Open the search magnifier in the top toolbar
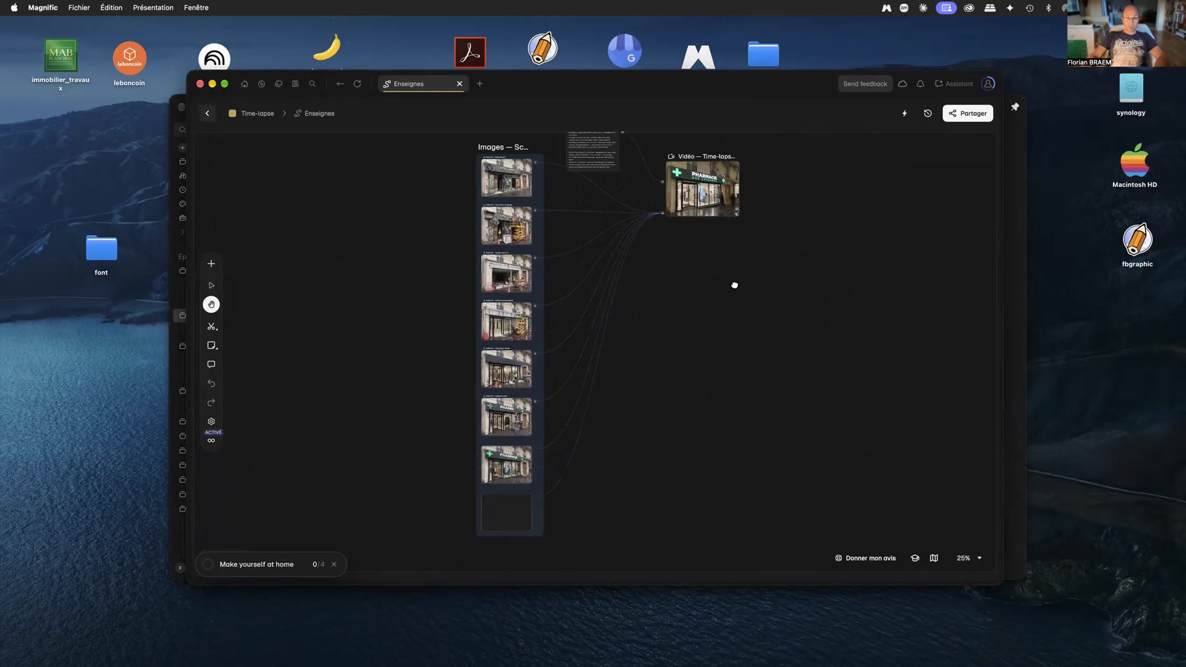 point(312,84)
